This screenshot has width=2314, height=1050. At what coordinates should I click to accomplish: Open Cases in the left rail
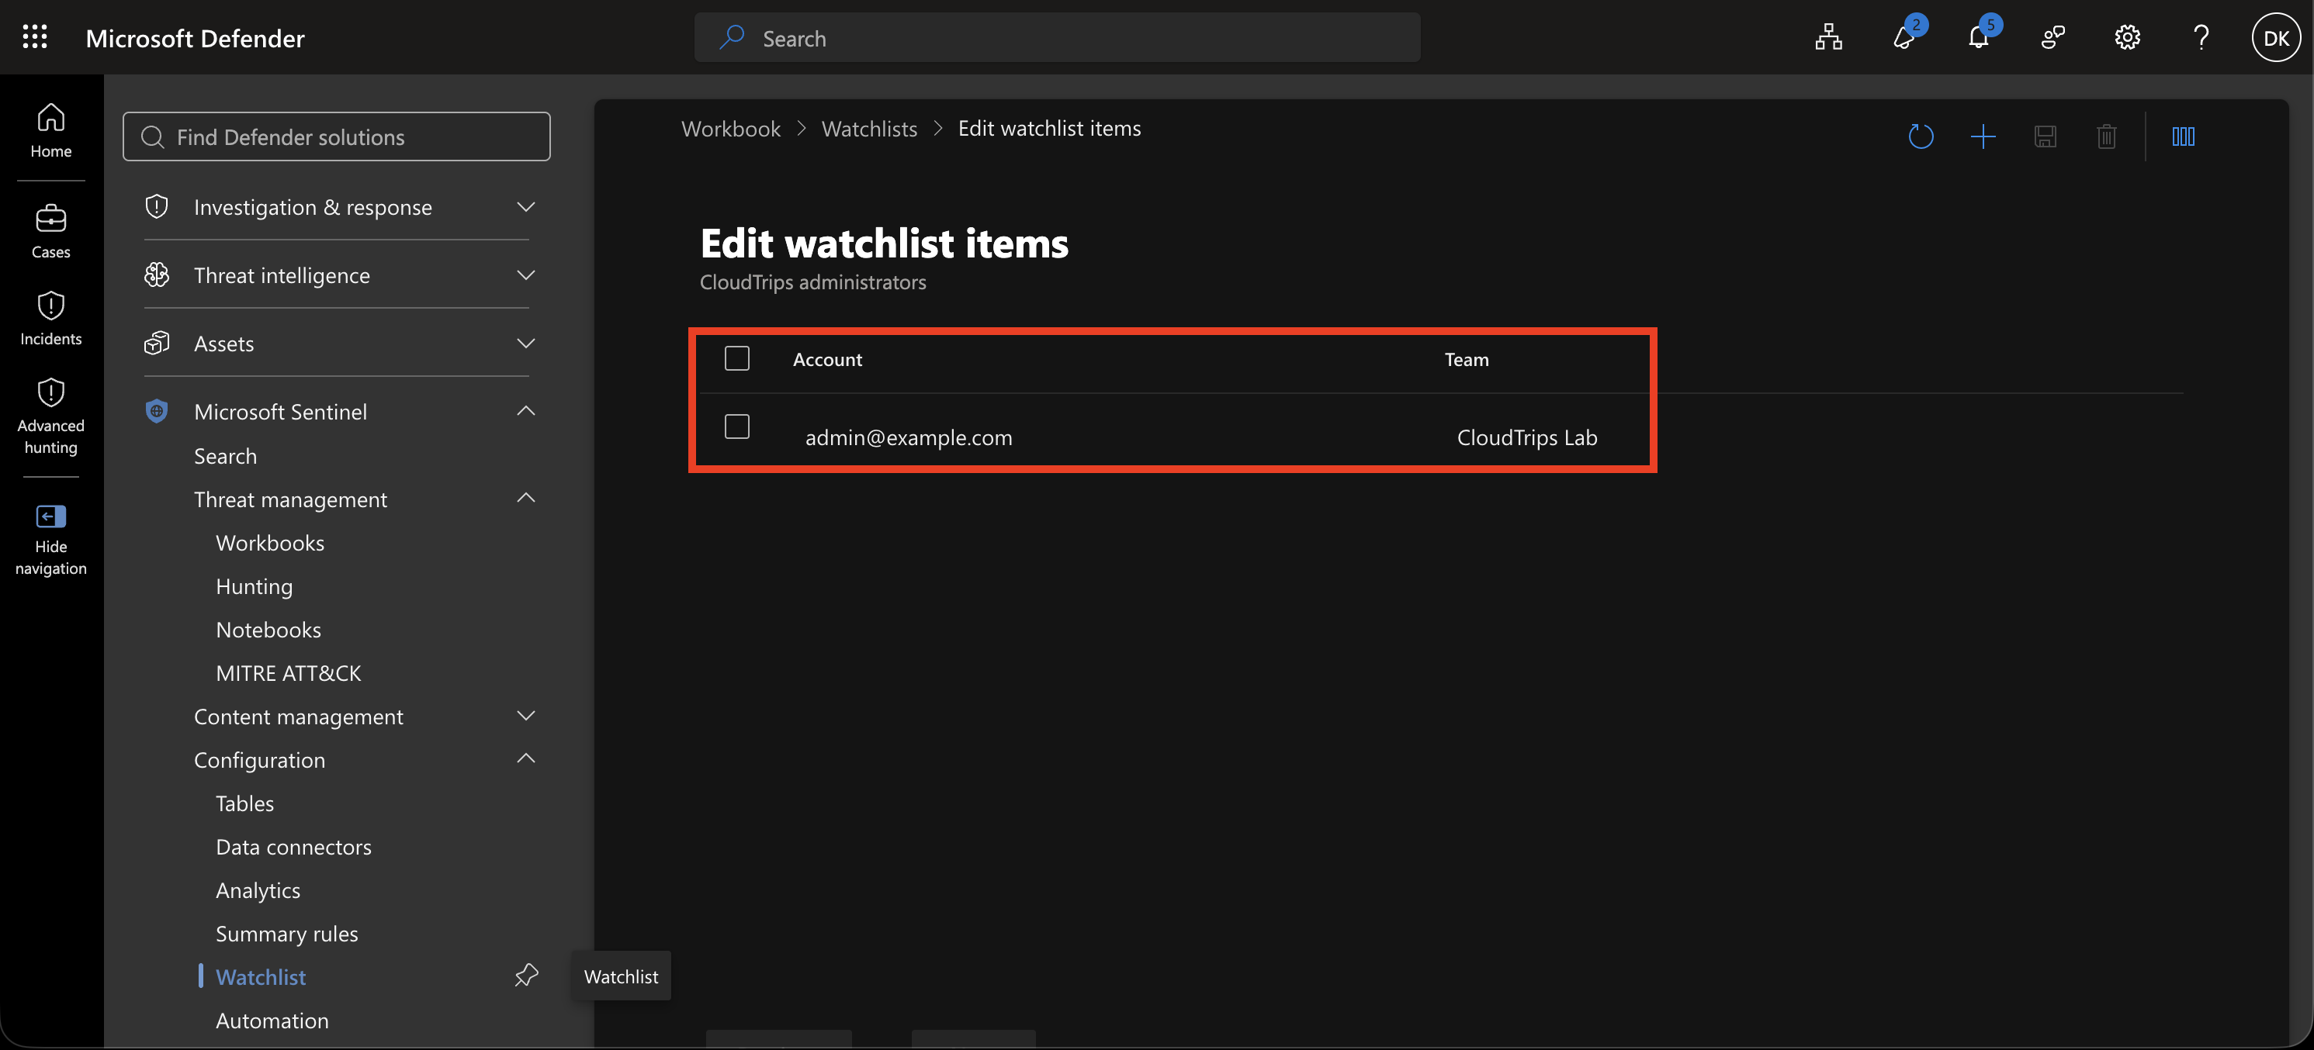click(51, 232)
